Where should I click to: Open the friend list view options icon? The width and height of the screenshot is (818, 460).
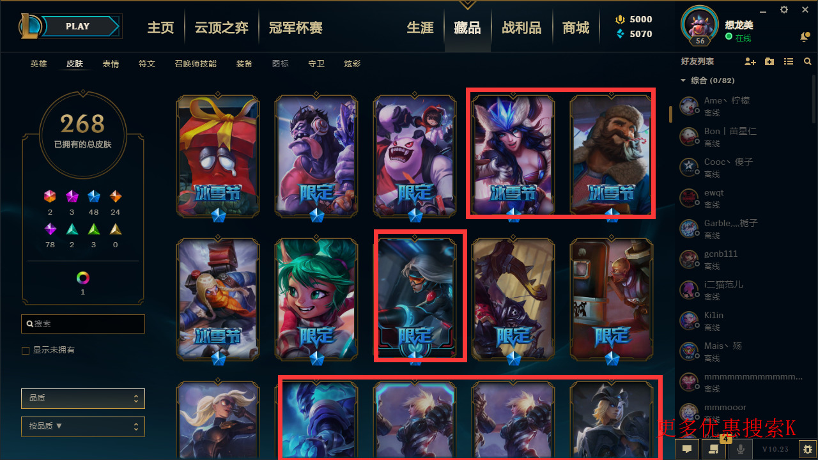[x=789, y=61]
